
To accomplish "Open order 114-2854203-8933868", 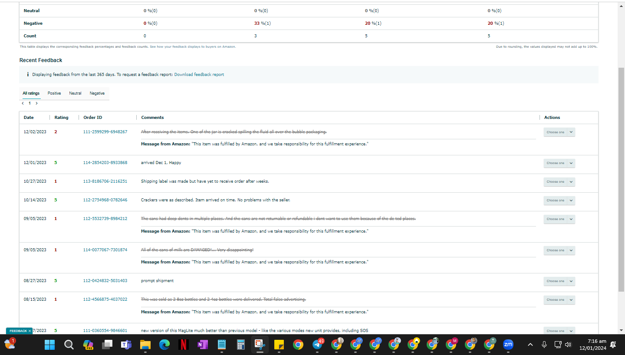I will [105, 163].
